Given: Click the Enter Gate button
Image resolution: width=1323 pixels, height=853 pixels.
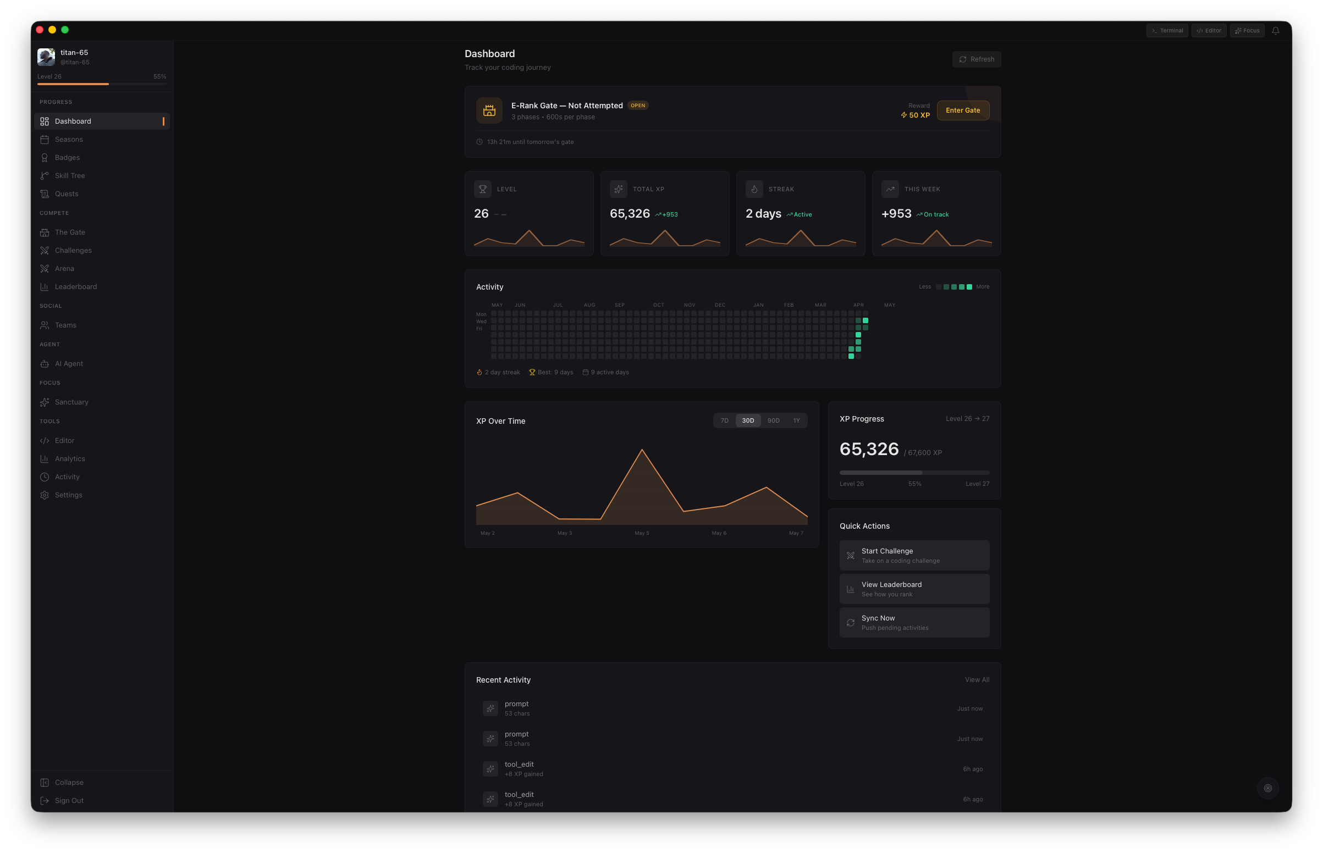Looking at the screenshot, I should point(963,110).
